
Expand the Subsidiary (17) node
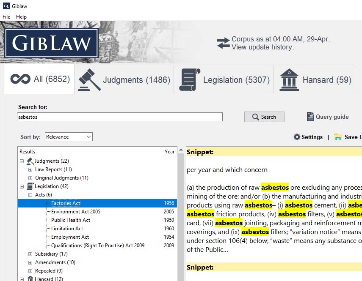pos(30,254)
